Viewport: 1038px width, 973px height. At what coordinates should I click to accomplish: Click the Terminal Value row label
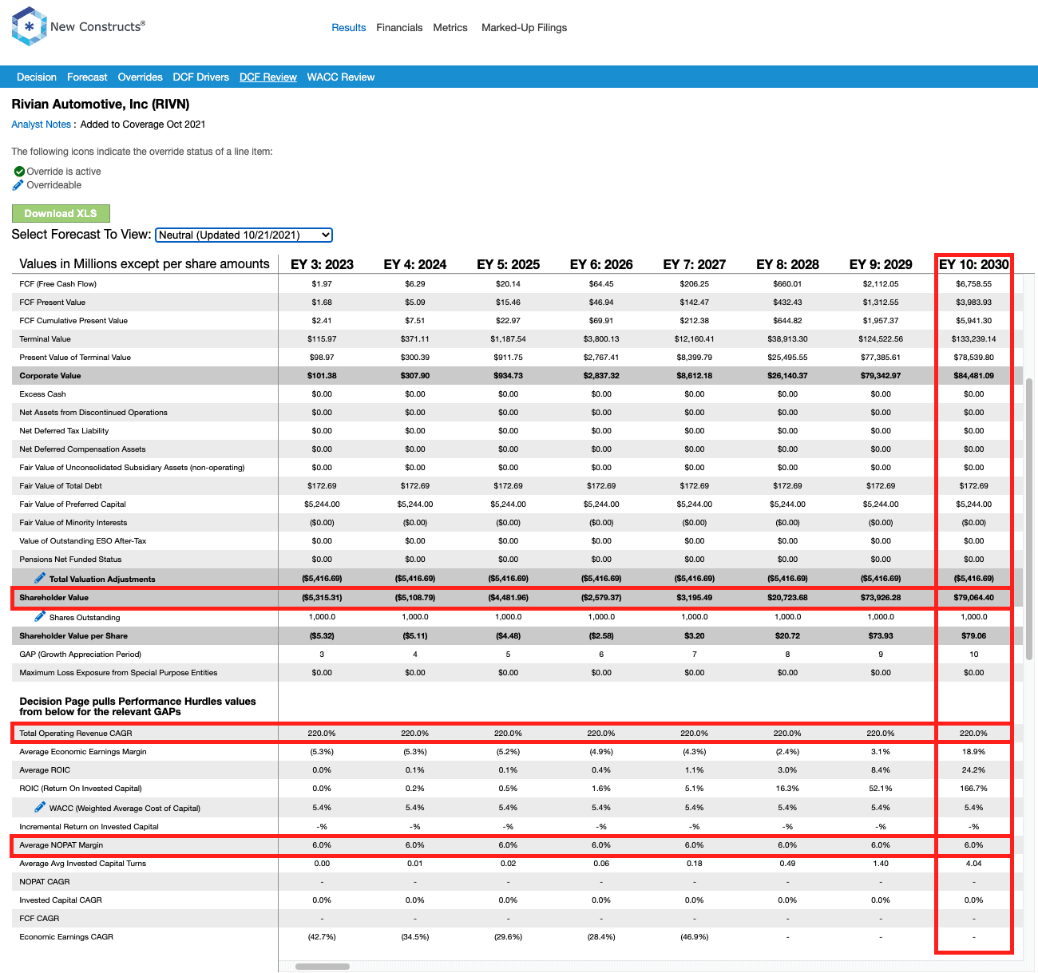[x=46, y=339]
